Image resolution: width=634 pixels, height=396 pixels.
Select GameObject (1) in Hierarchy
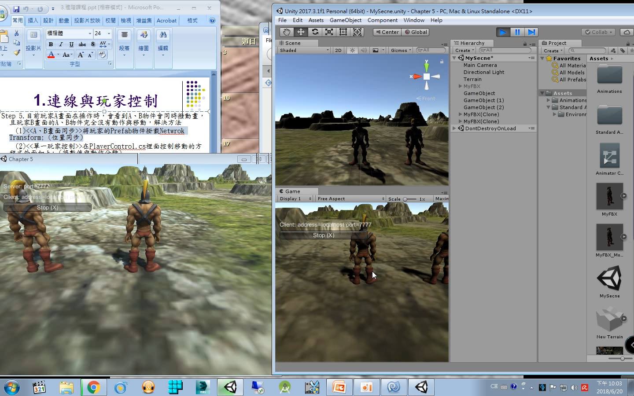[483, 100]
